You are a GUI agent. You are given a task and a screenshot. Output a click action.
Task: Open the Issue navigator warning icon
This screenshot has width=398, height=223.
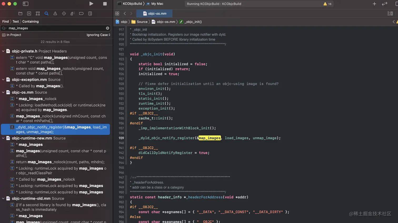coord(55,13)
